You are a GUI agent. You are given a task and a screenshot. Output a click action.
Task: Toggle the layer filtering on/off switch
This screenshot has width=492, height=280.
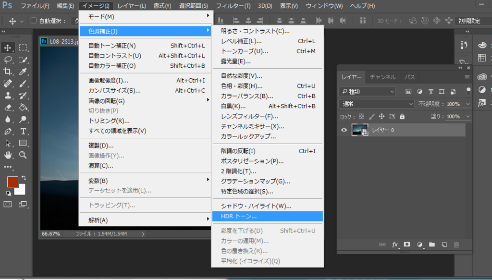point(468,91)
